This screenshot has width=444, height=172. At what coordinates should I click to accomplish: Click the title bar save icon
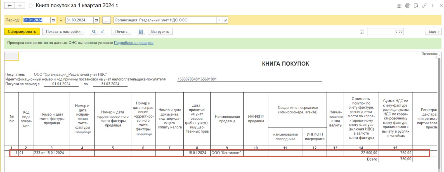click(399, 6)
